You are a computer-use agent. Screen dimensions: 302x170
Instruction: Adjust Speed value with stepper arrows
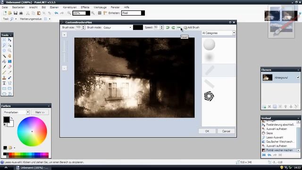161,27
